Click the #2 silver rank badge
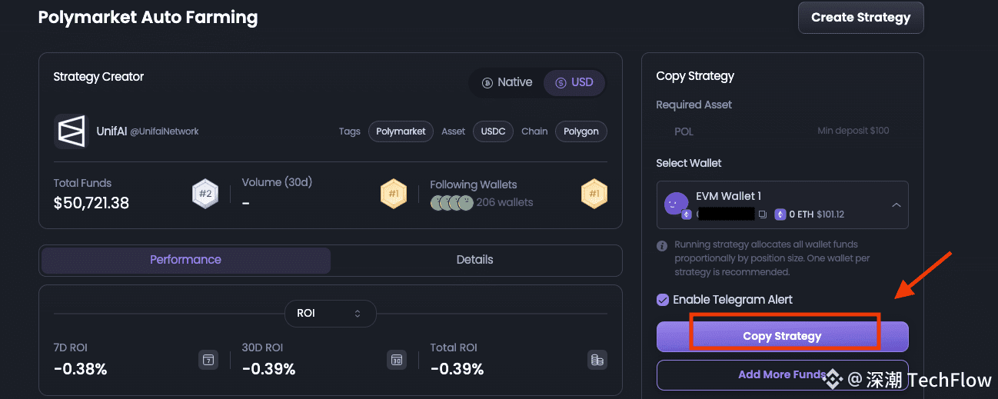 [x=205, y=195]
